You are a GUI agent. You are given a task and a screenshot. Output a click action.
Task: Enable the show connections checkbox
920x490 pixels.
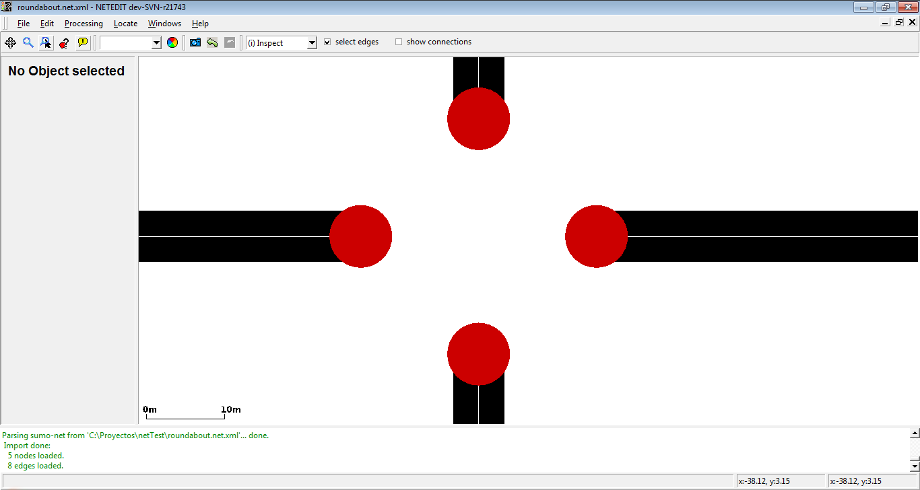coord(399,42)
